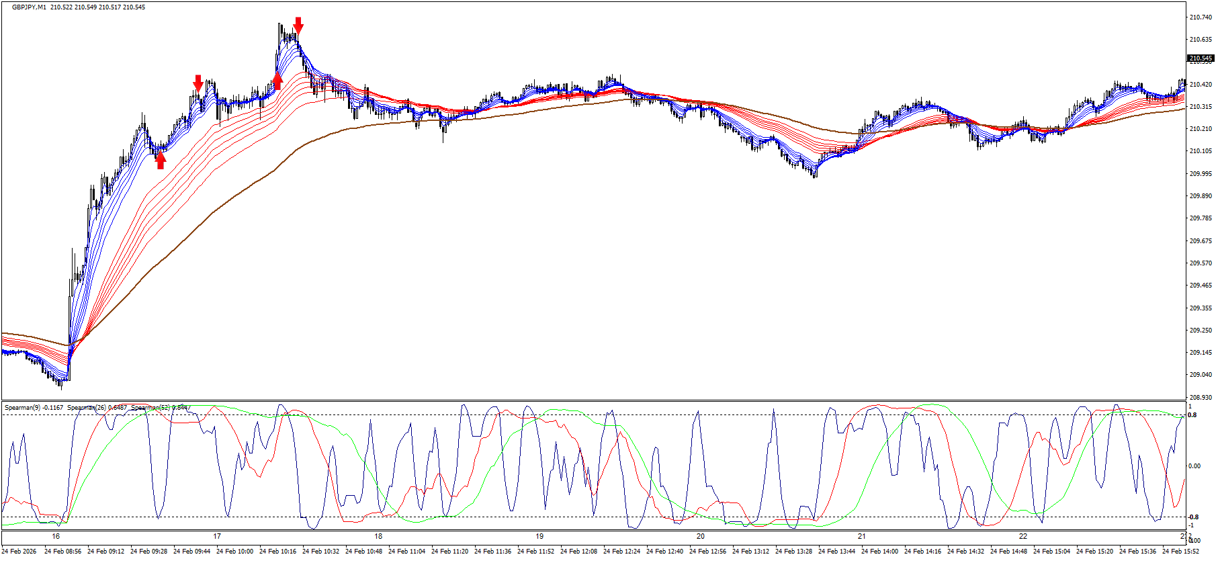
Task: Click the GBPJPY,M1 symbol label
Action: pos(29,7)
